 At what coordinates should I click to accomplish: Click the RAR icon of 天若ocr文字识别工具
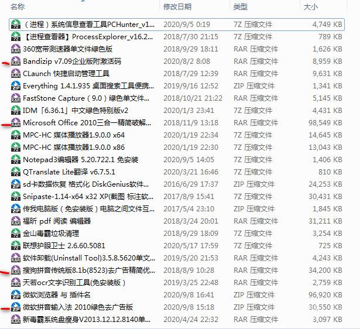pos(16,283)
